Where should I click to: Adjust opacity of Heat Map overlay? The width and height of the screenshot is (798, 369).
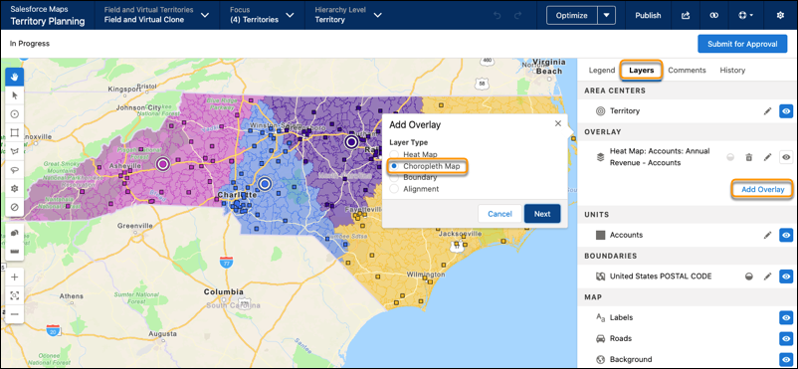tap(730, 157)
